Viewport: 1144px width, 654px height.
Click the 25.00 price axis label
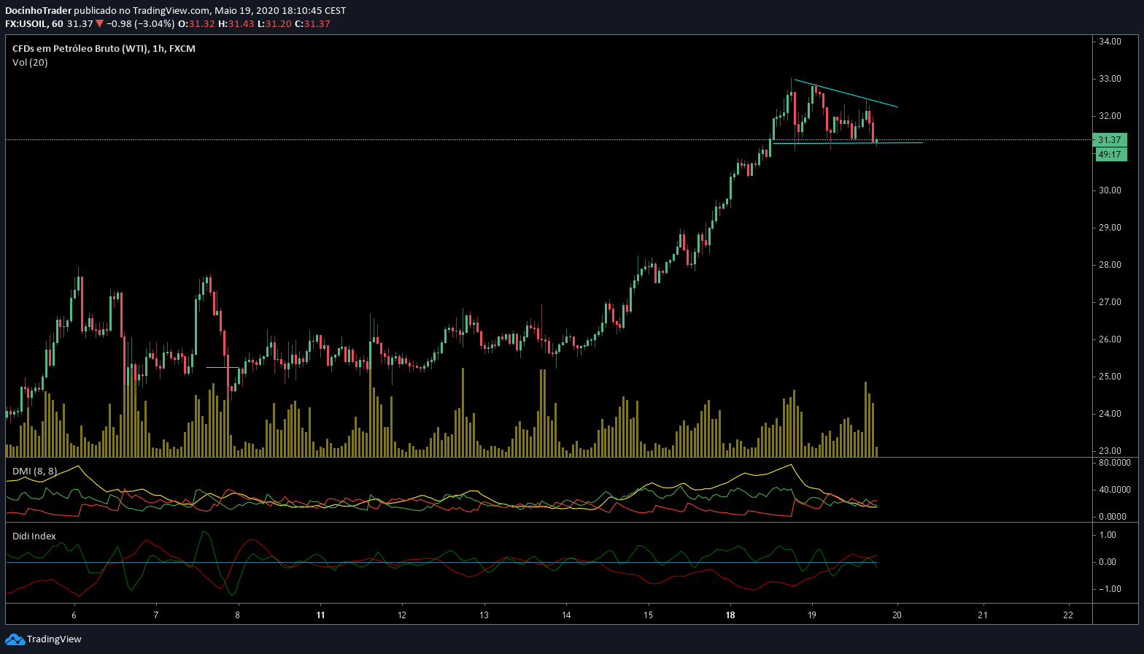(x=1110, y=377)
